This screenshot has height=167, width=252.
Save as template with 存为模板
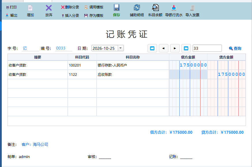[94, 16]
